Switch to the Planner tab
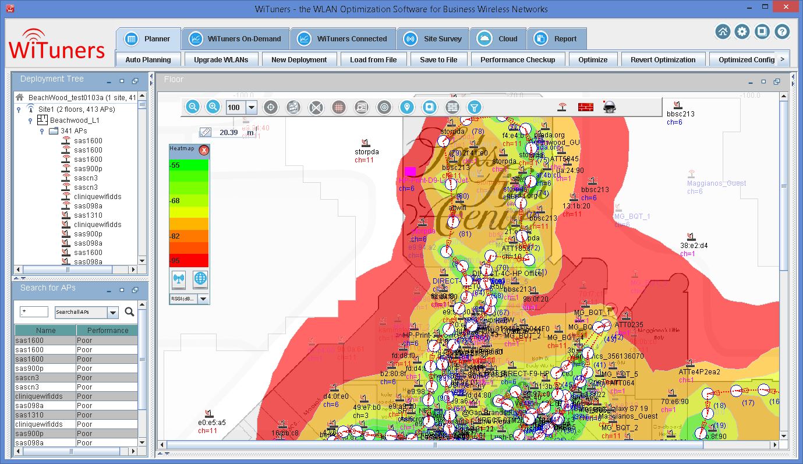The image size is (803, 464). pyautogui.click(x=148, y=39)
